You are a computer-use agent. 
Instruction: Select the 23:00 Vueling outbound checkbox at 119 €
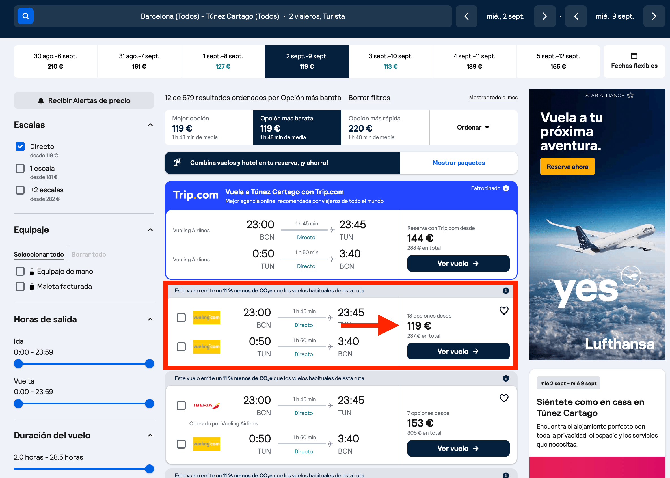coord(181,318)
